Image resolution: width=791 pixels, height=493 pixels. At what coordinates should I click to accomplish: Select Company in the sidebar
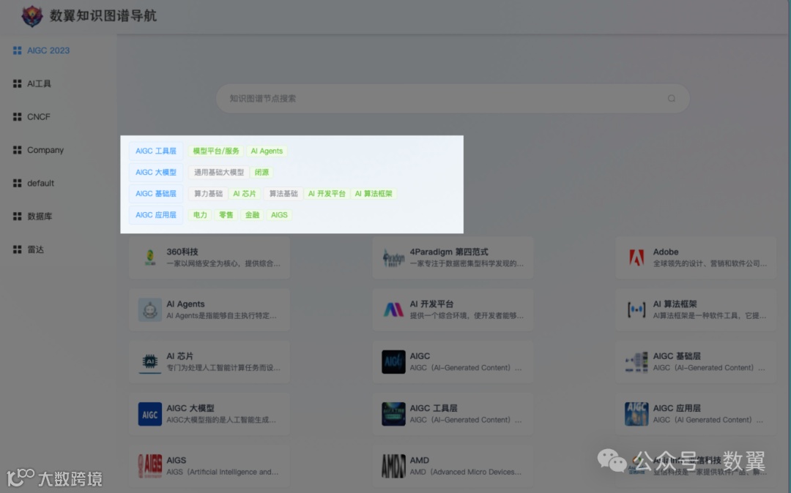(x=38, y=150)
